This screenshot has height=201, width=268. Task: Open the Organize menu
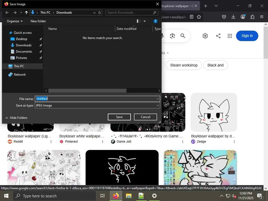pos(15,21)
